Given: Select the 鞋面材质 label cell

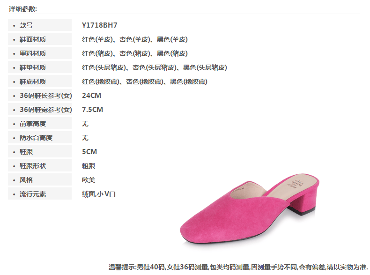Looking at the screenshot, I should pos(40,39).
